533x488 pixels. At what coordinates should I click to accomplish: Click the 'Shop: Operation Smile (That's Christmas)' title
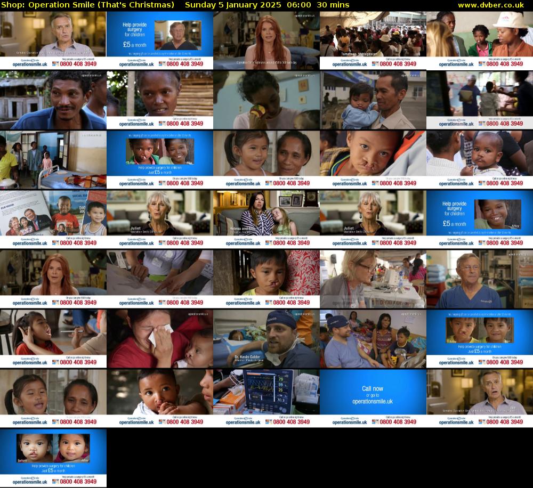tap(88, 5)
